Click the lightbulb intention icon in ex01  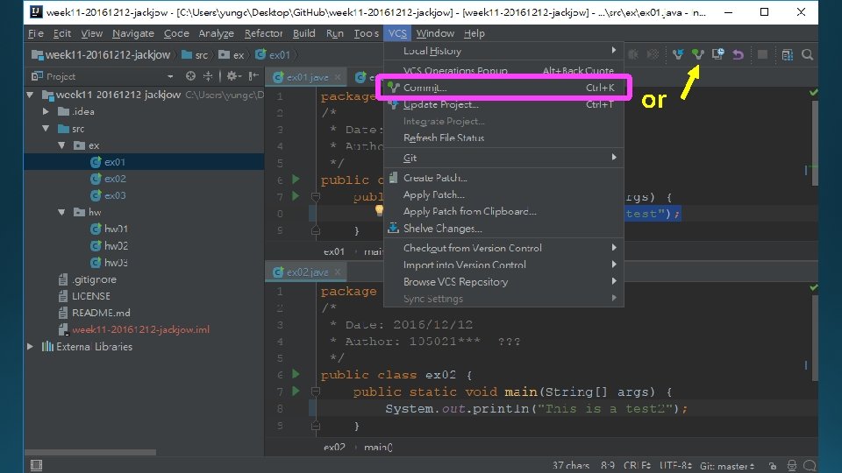tap(379, 209)
